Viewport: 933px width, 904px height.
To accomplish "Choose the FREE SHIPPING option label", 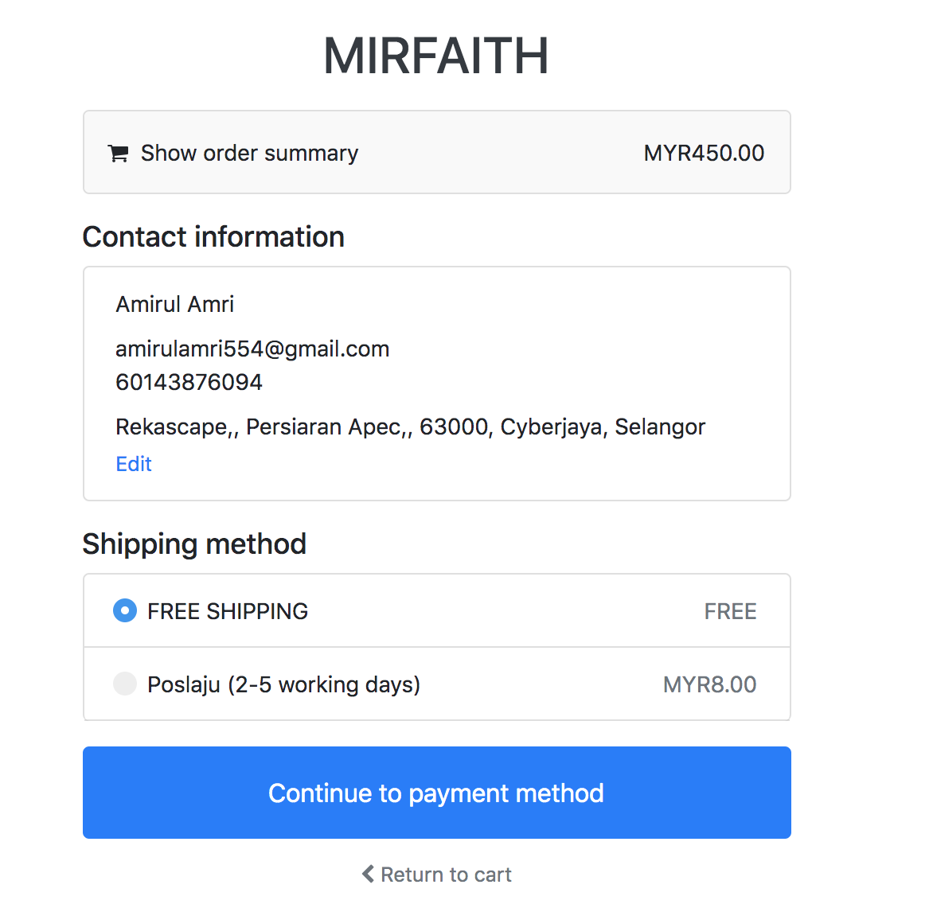I will coord(228,611).
